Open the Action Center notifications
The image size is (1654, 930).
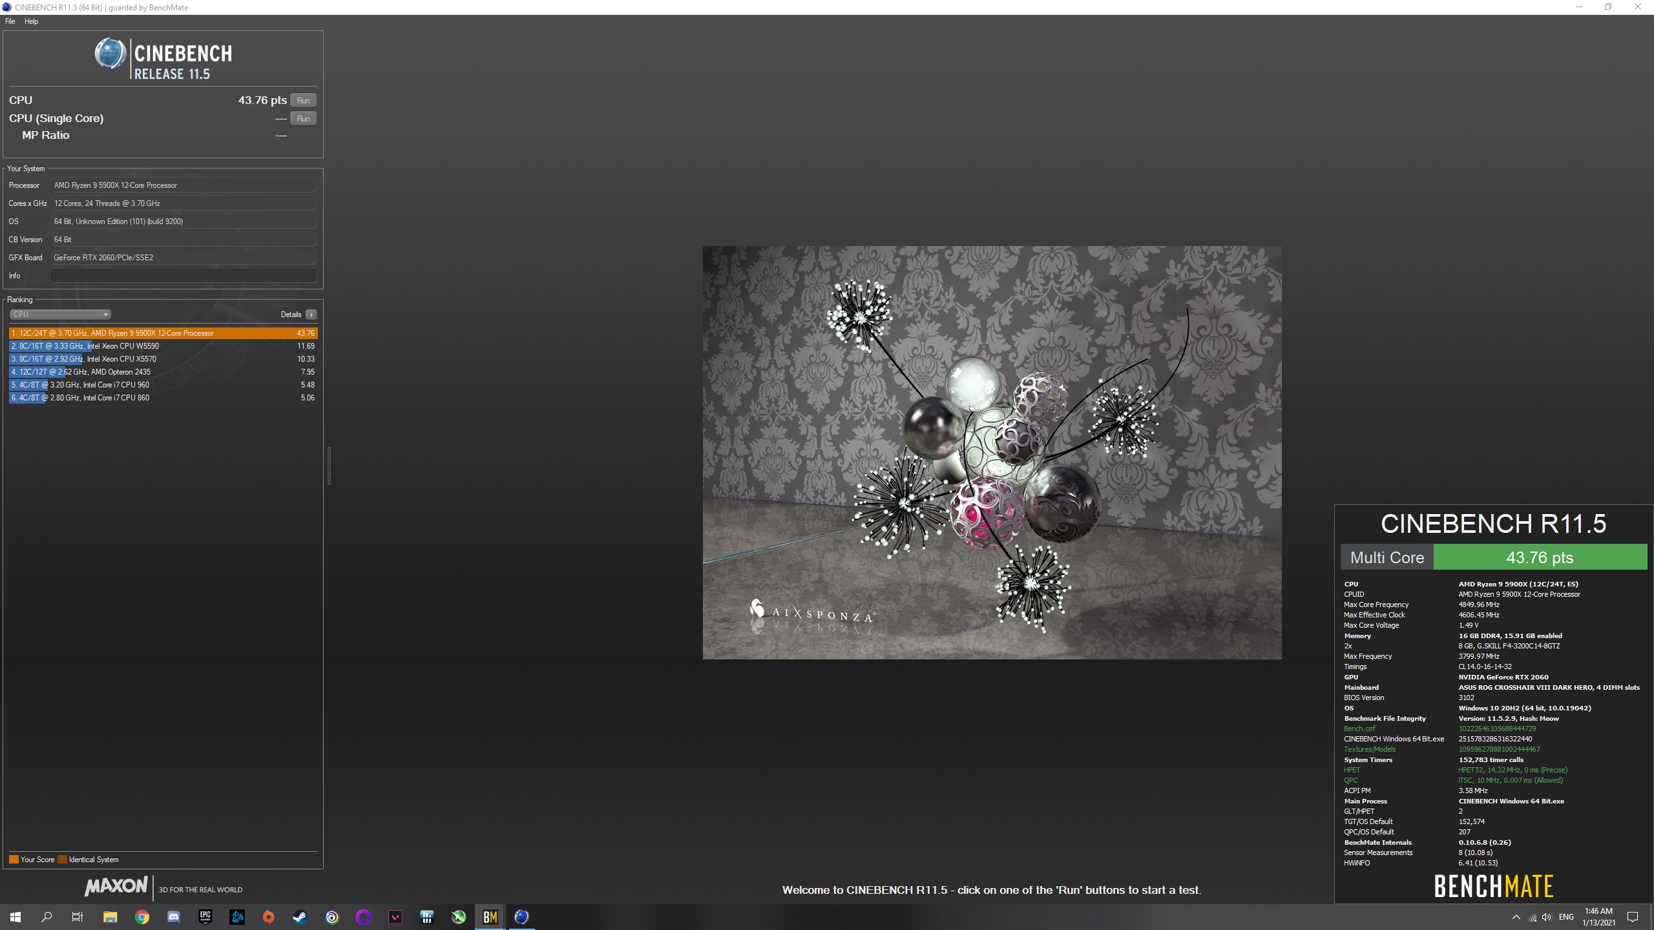pos(1633,917)
